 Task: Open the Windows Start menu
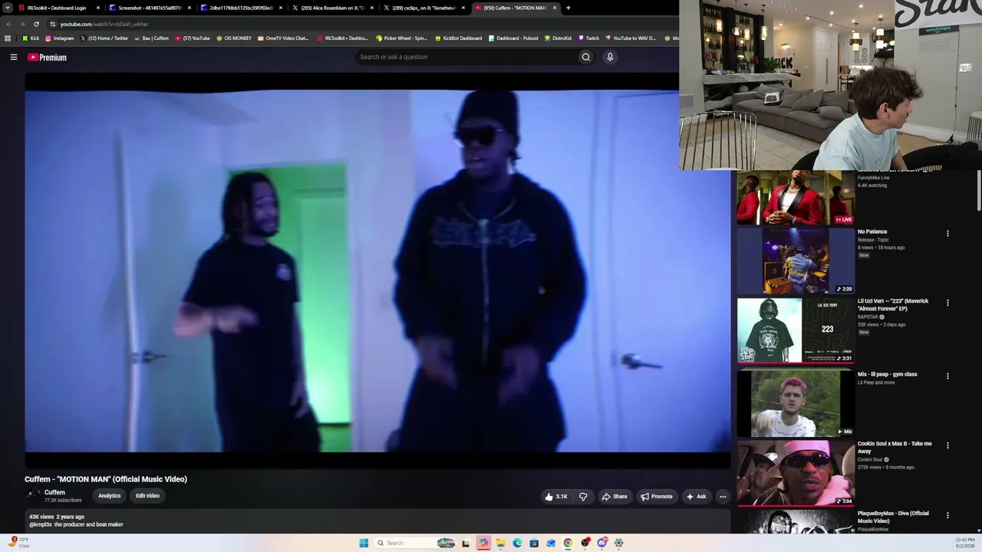364,543
